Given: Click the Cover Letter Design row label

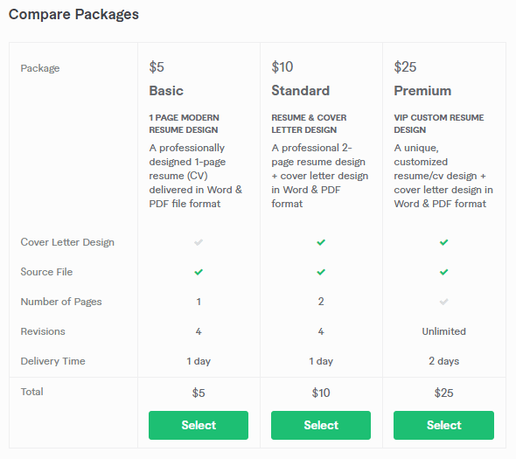Looking at the screenshot, I should click(x=67, y=242).
